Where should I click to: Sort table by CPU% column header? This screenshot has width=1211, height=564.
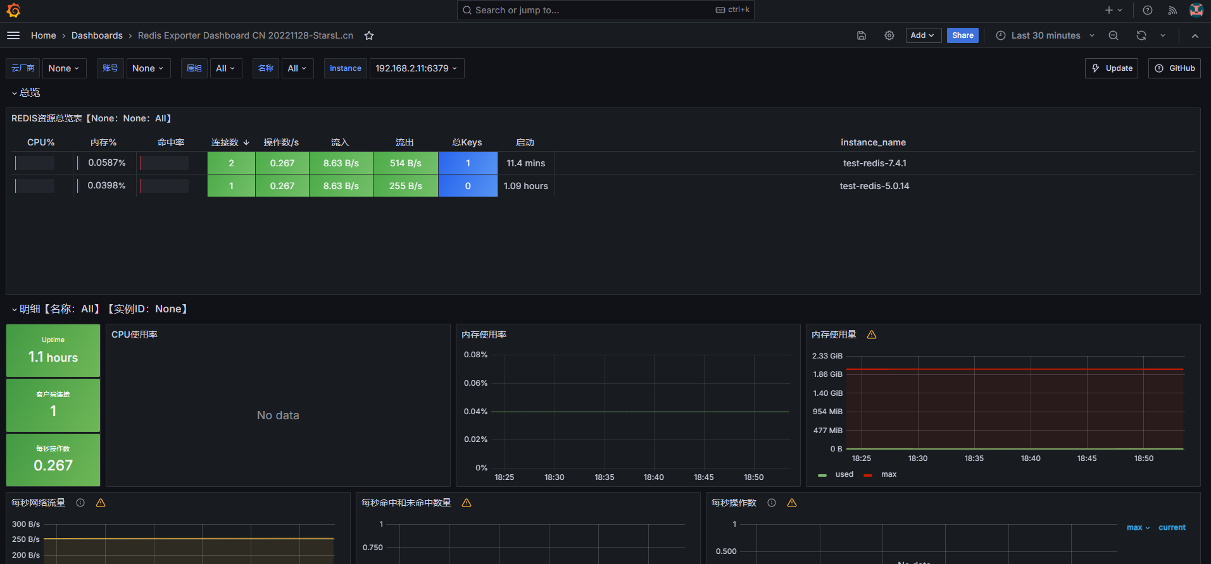click(41, 142)
